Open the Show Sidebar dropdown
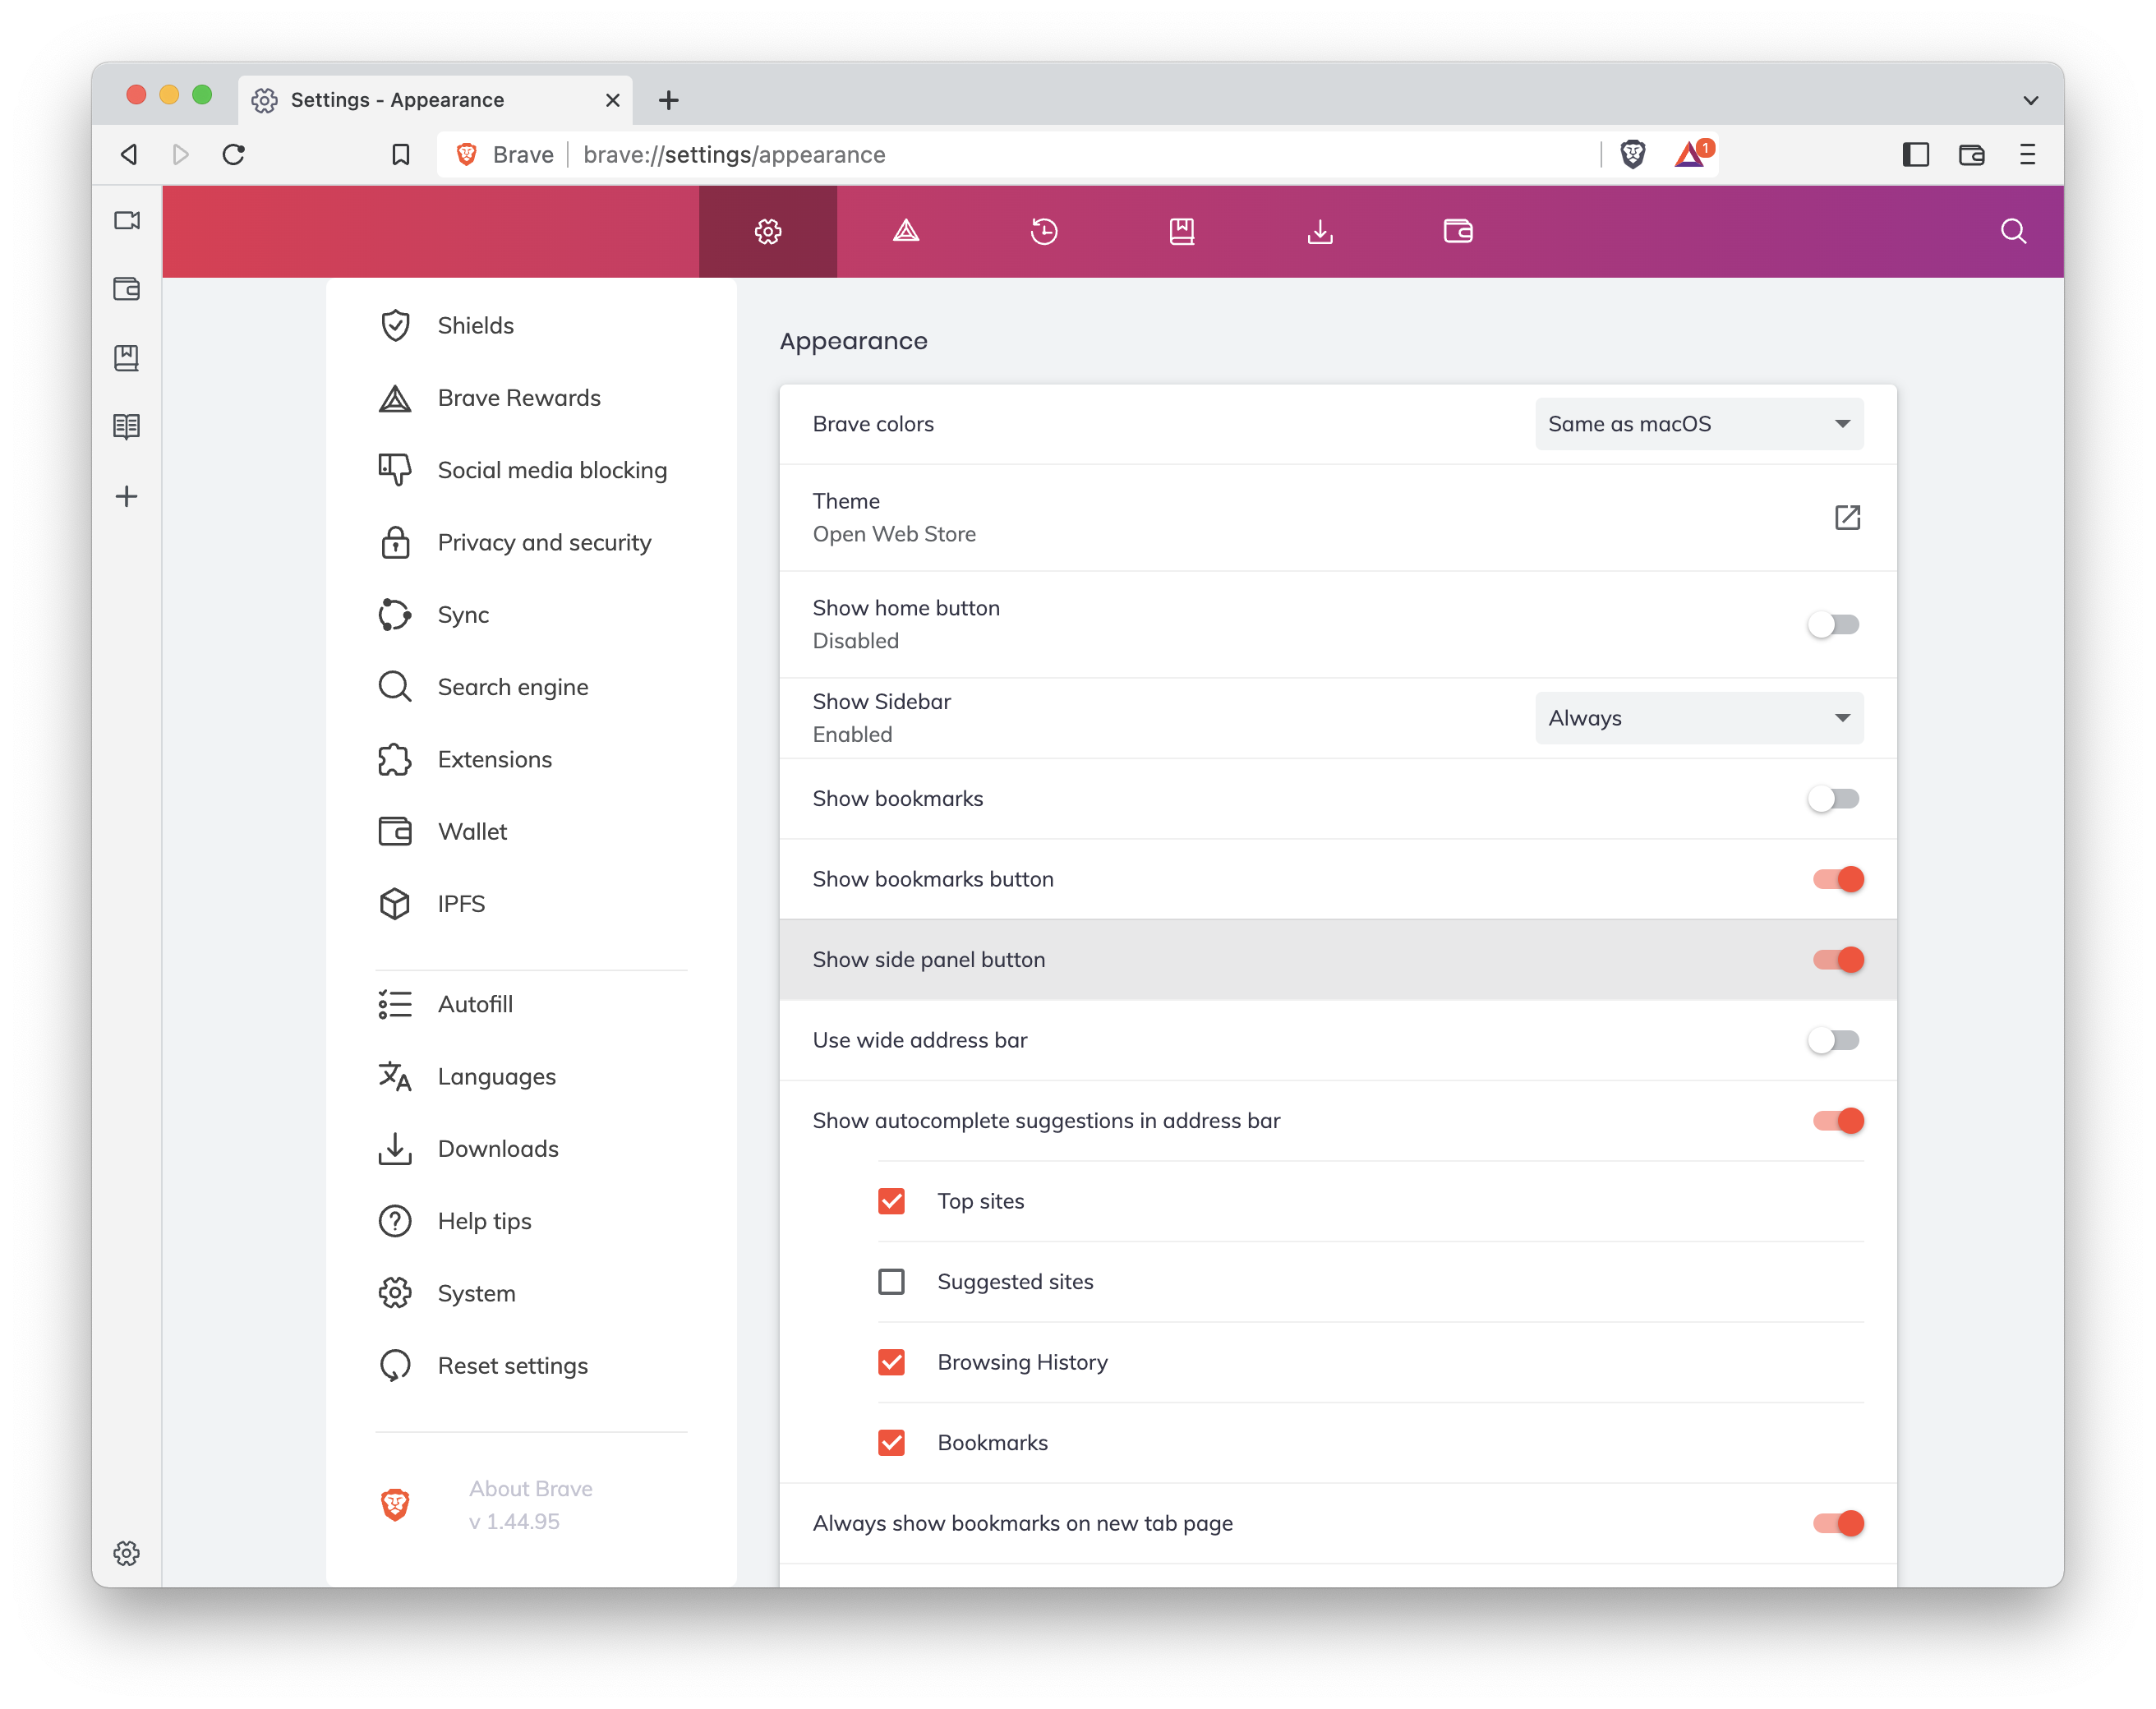The width and height of the screenshot is (2156, 1709). 1698,717
